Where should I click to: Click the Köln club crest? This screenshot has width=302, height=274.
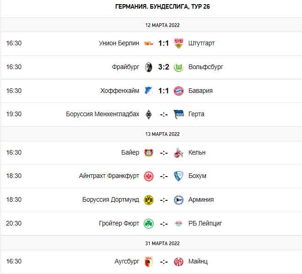(x=179, y=153)
